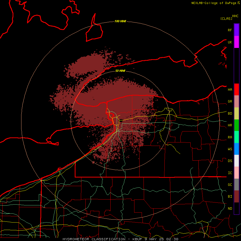Click the BI dark red legend swatch

coord(236,197)
